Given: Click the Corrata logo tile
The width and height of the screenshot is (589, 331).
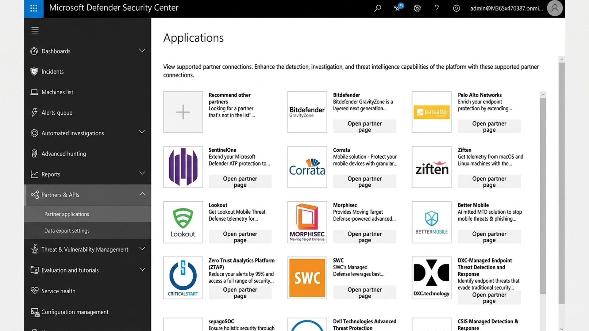Looking at the screenshot, I should coord(307,167).
